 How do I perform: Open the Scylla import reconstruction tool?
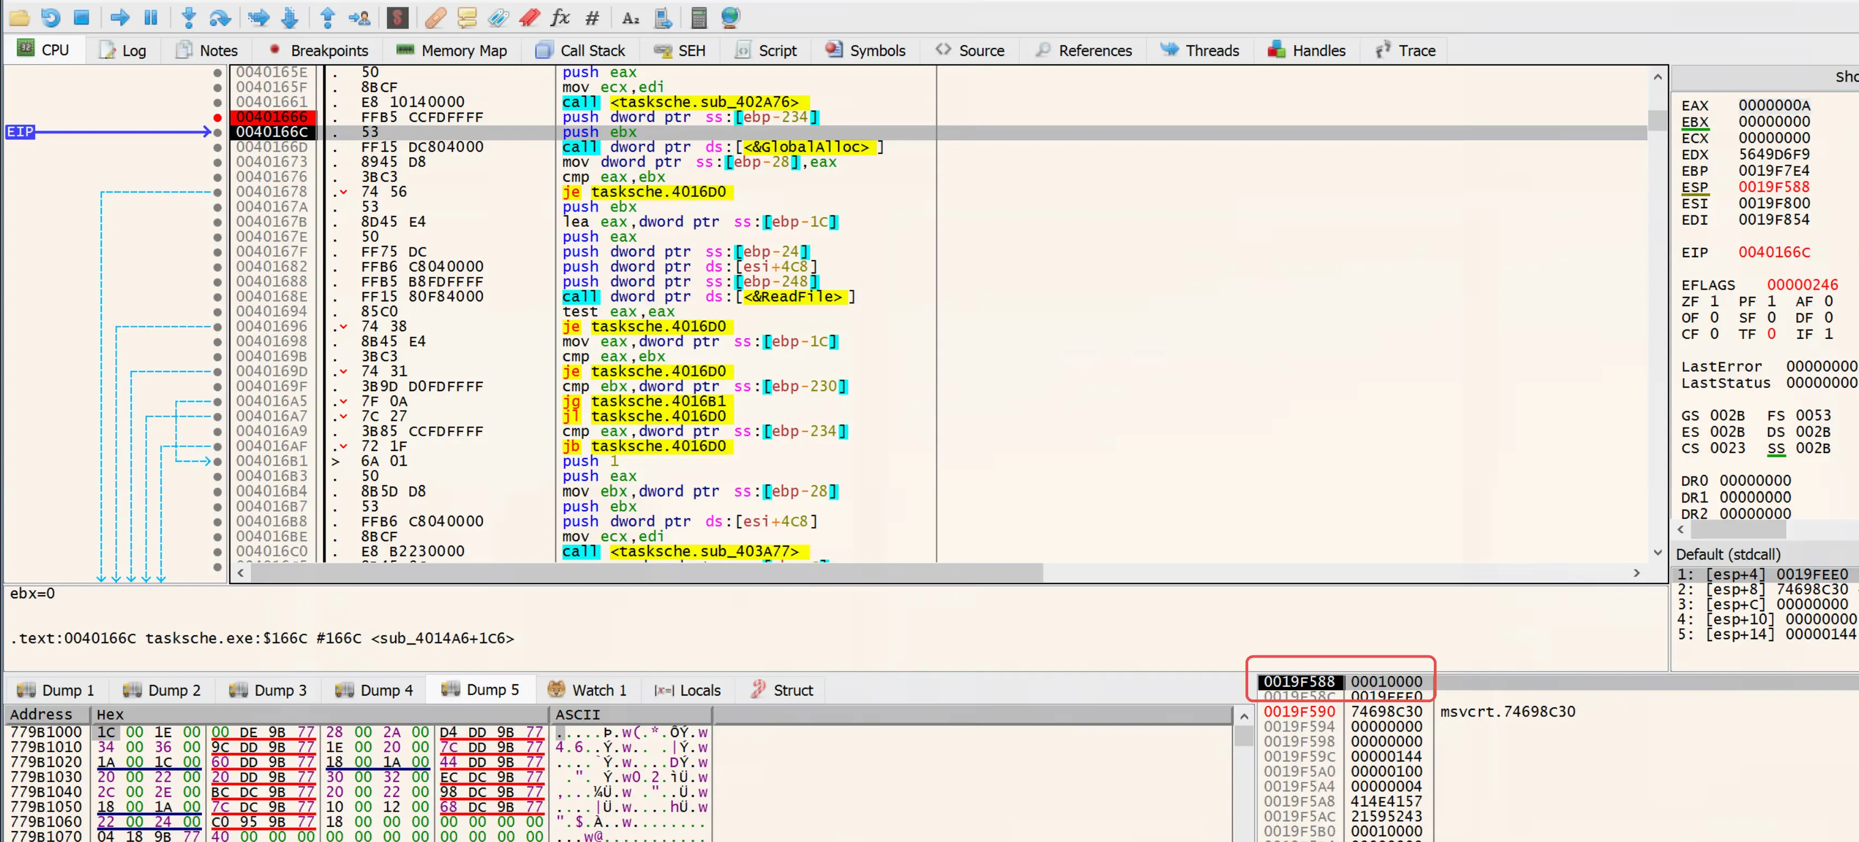point(397,17)
